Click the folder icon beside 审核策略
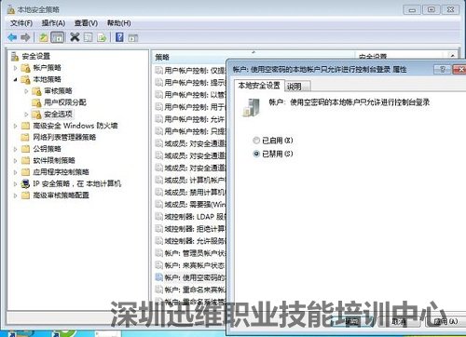This screenshot has height=337, width=466. (x=36, y=91)
